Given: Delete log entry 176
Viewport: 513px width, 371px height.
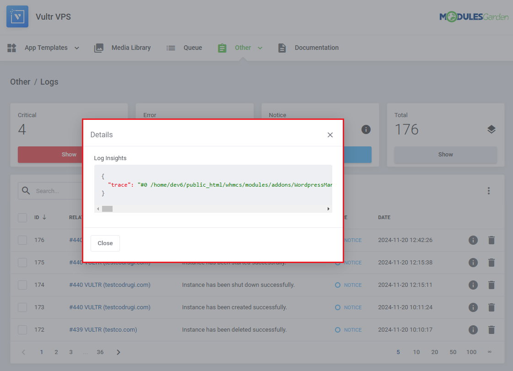Looking at the screenshot, I should [491, 240].
